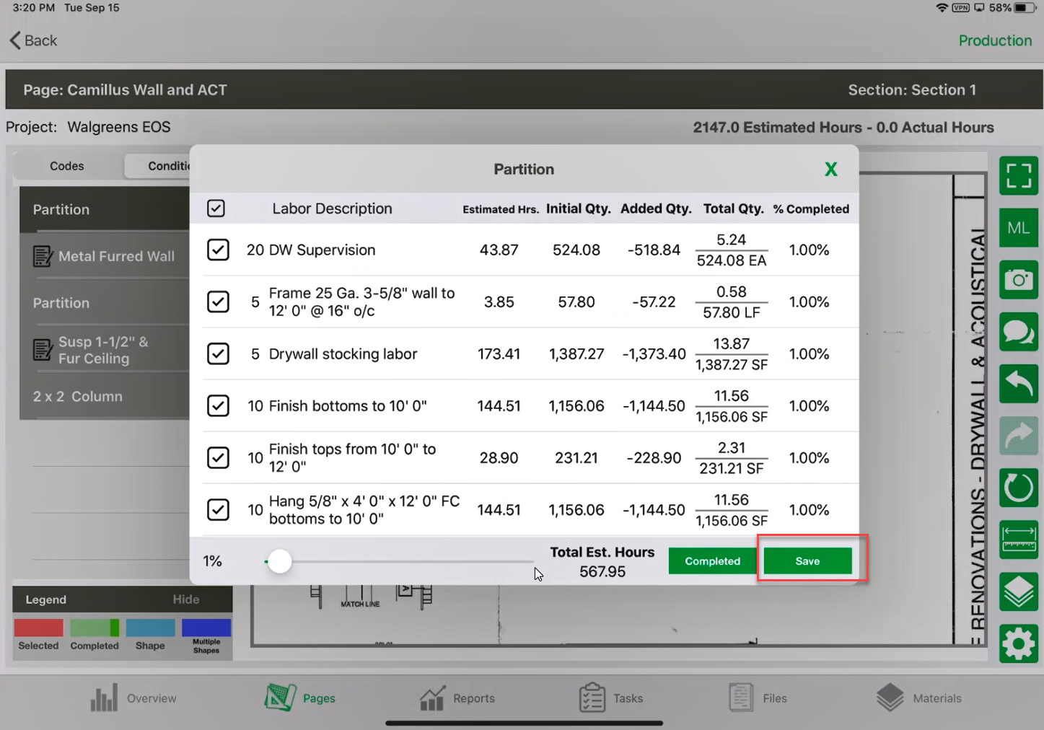The height and width of the screenshot is (730, 1044).
Task: Select the ruler measurement tool
Action: (x=1018, y=540)
